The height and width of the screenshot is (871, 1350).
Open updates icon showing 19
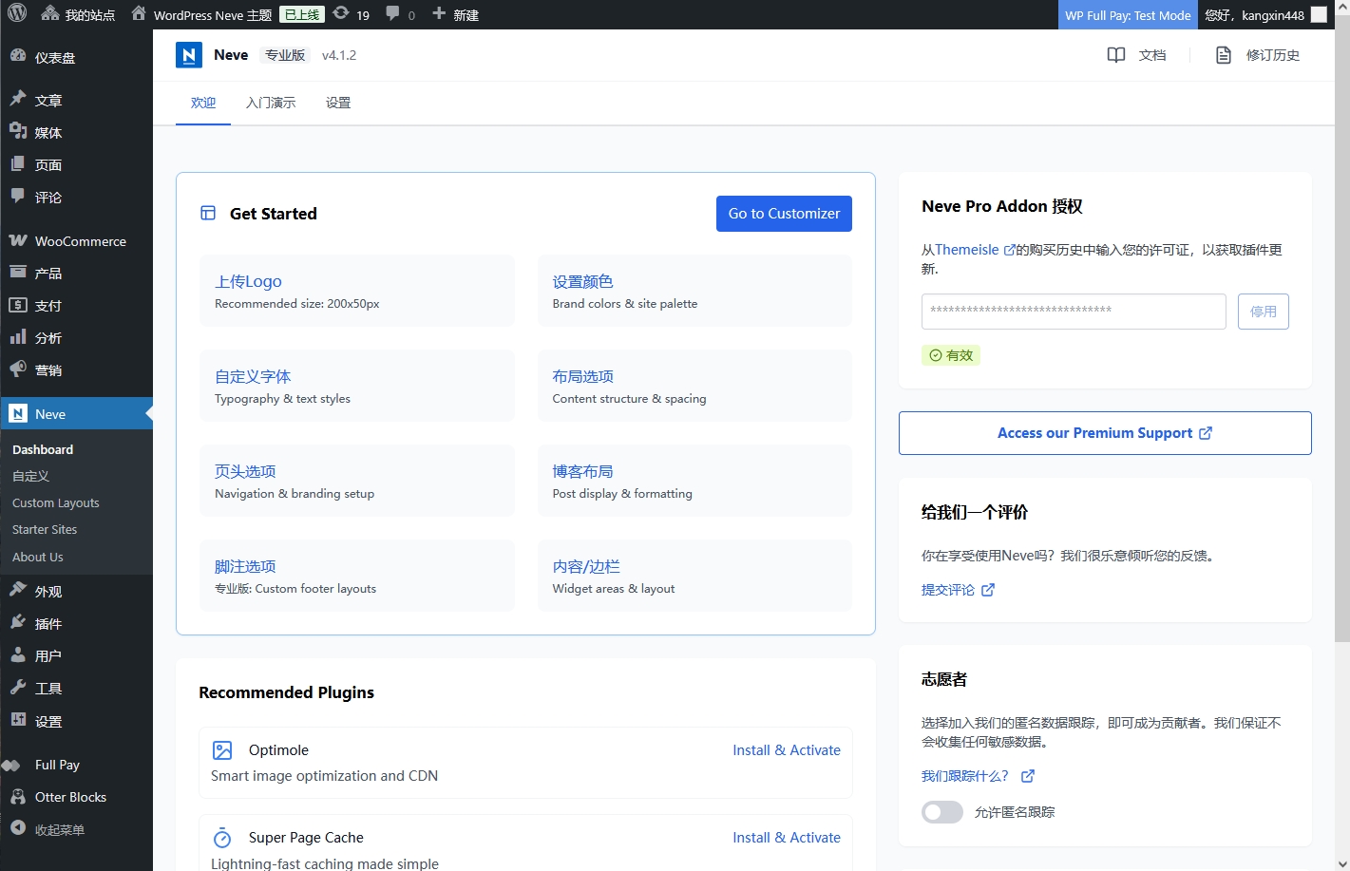(352, 14)
